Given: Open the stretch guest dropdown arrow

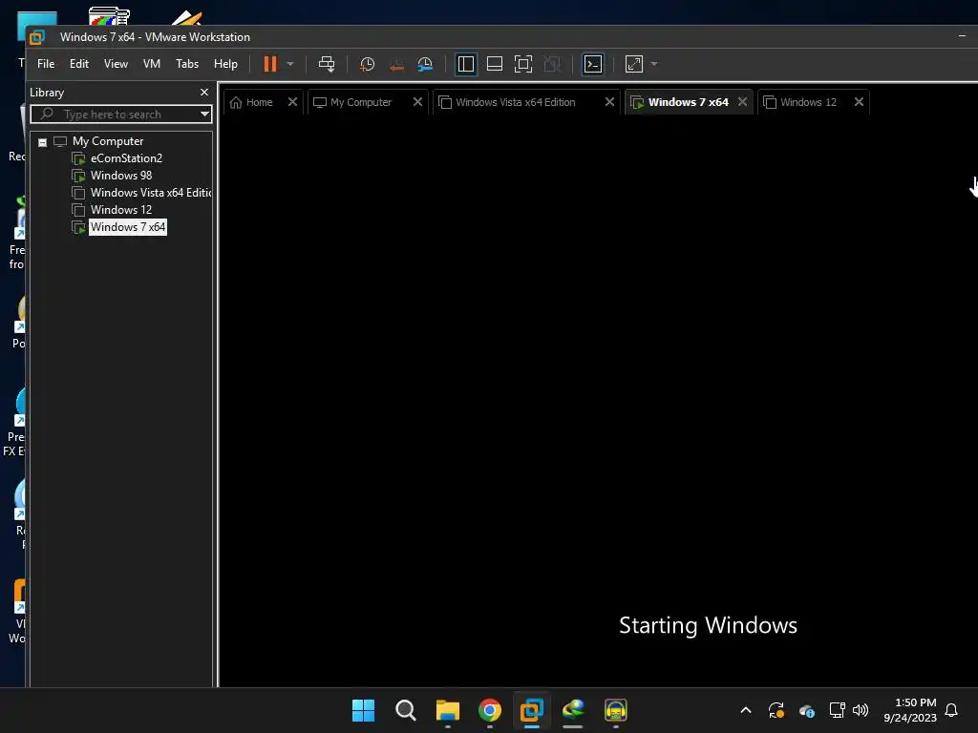Looking at the screenshot, I should [x=654, y=64].
